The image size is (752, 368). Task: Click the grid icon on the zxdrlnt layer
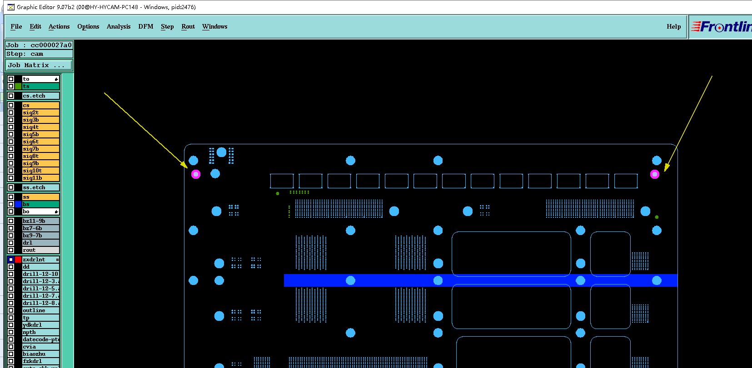tap(57, 260)
